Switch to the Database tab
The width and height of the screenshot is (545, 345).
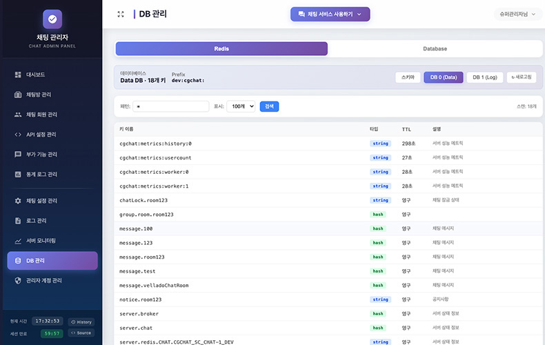click(435, 49)
